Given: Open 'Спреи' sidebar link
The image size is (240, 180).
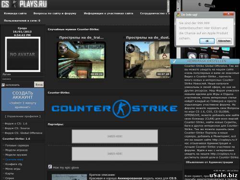Looking at the screenshot, I should click(x=10, y=178).
